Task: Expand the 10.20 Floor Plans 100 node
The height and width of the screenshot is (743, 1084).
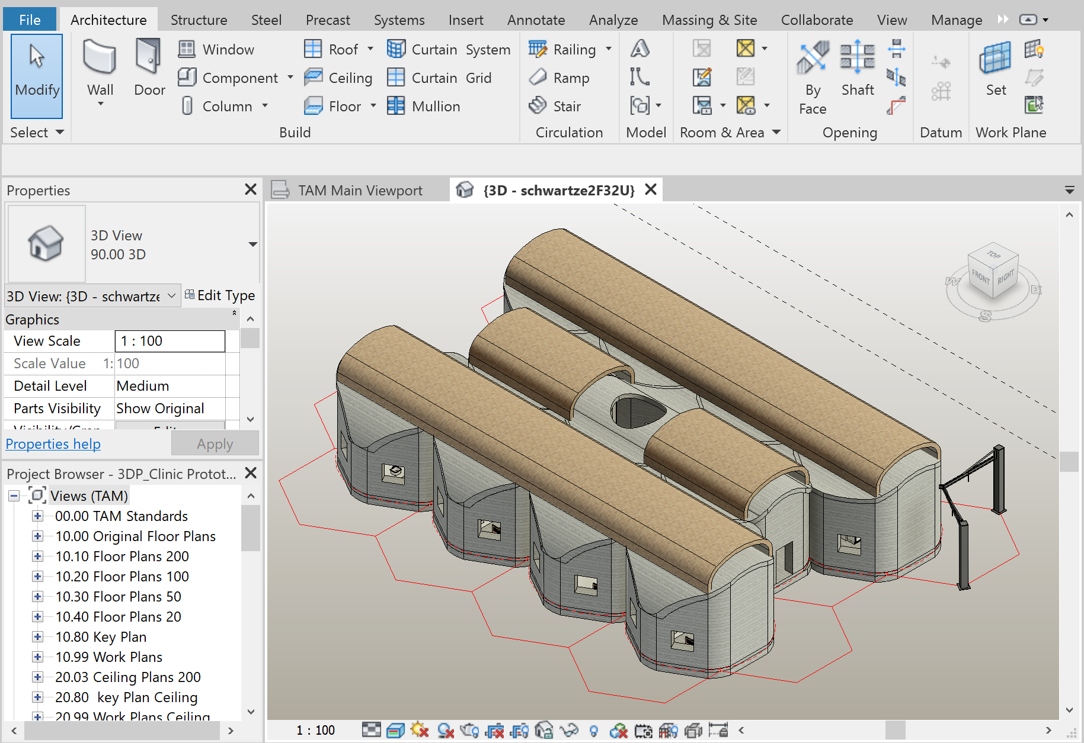Action: point(38,576)
